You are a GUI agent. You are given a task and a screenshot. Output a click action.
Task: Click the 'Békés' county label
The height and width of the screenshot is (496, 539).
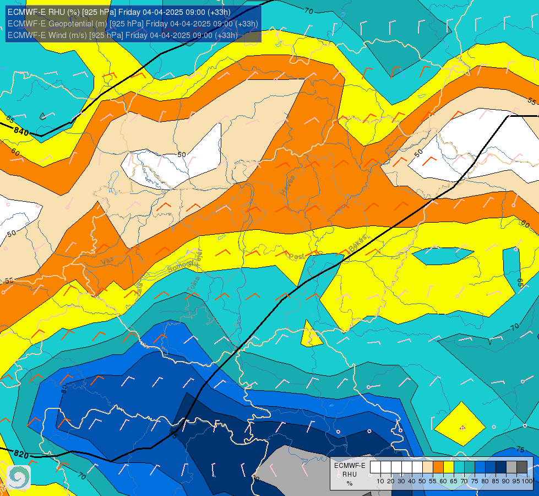(x=357, y=244)
